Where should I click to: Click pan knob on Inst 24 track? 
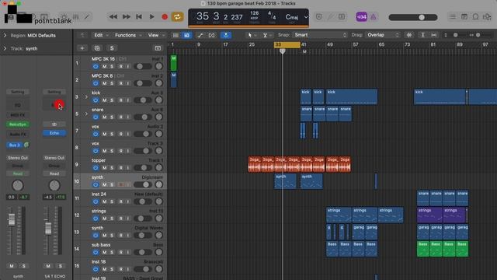pyautogui.click(x=158, y=201)
